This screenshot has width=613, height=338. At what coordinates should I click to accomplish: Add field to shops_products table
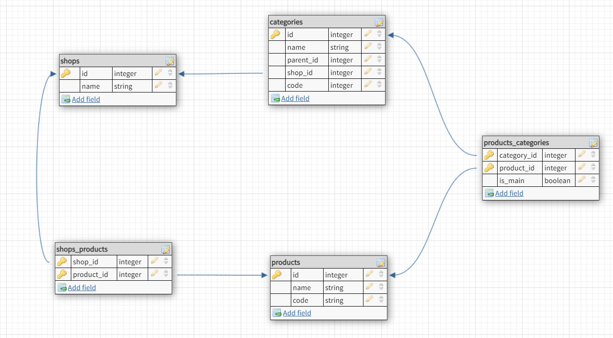point(82,287)
